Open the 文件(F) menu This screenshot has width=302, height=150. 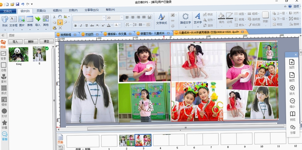[8, 11]
